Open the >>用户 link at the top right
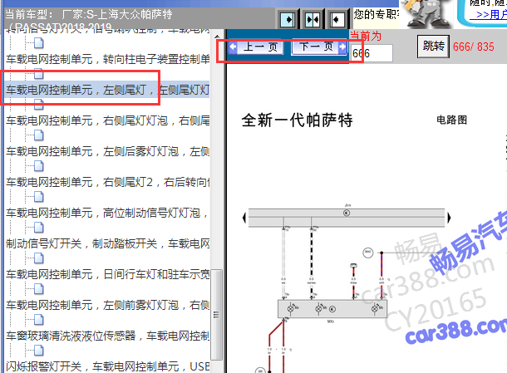 click(x=489, y=15)
